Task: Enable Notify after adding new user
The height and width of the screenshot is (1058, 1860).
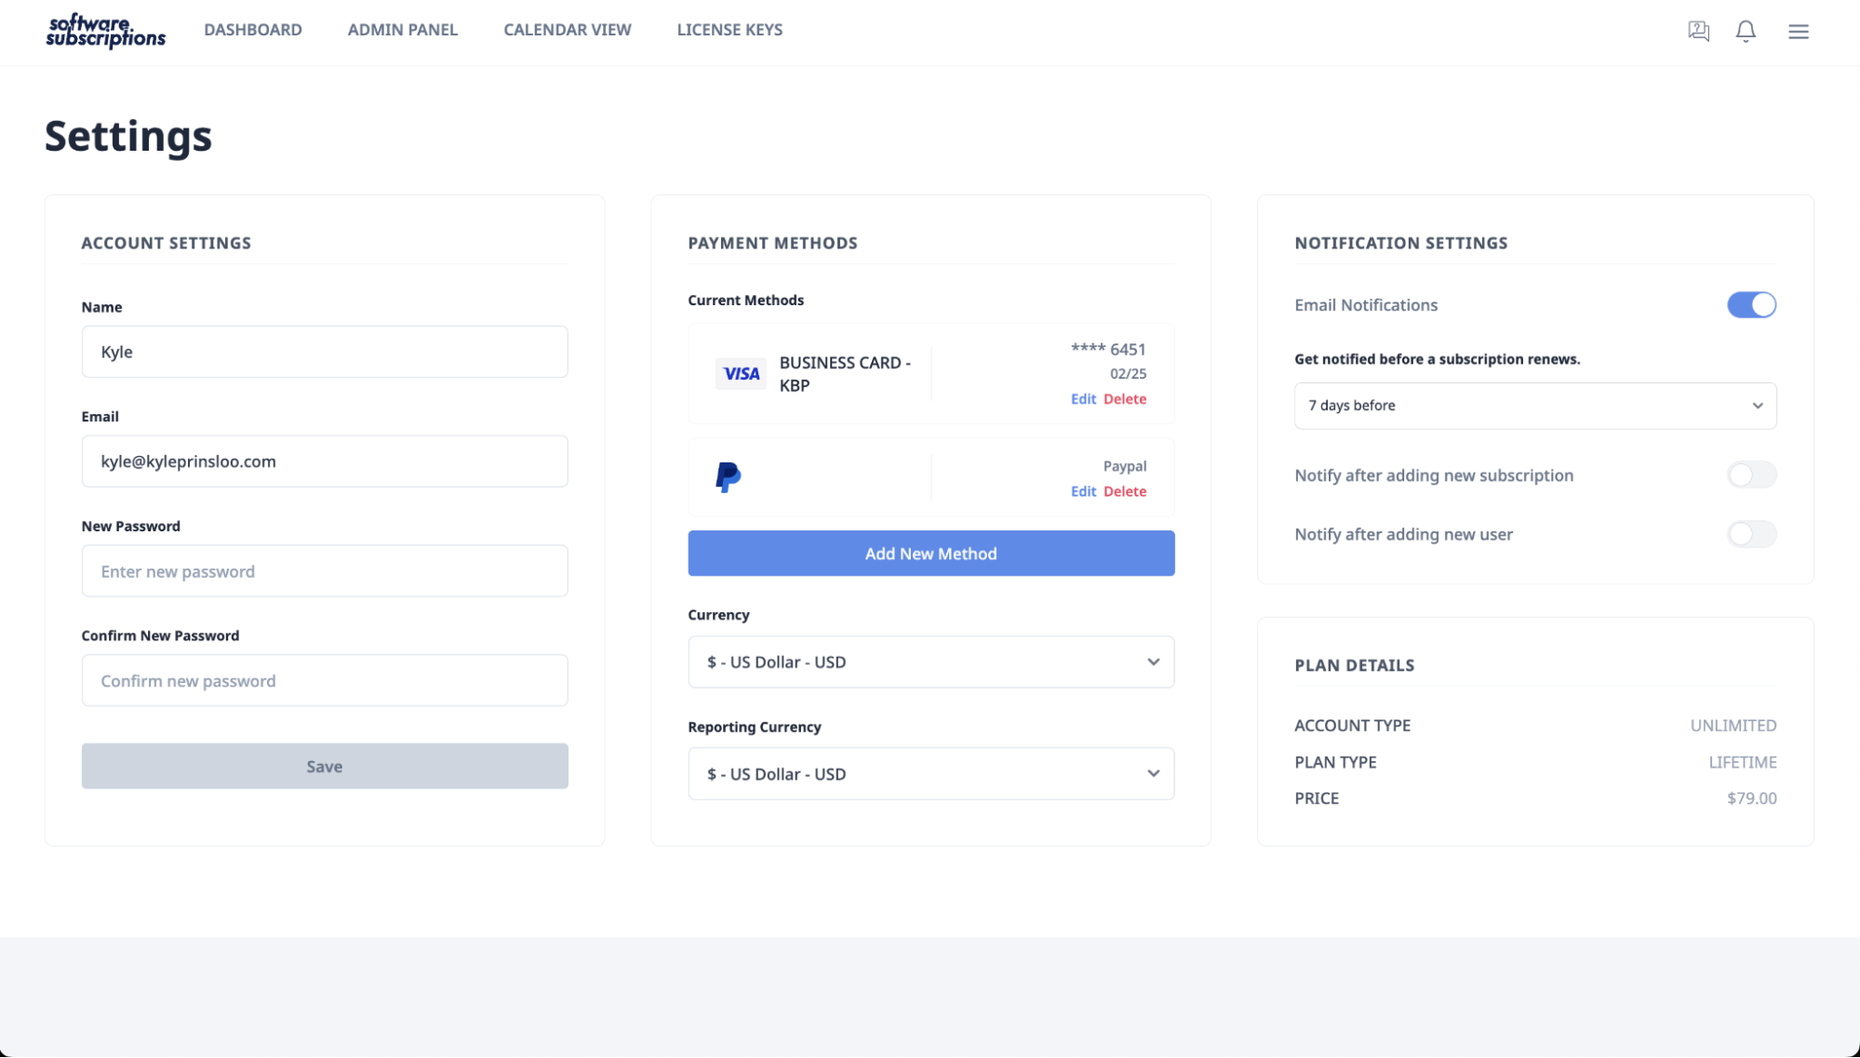Action: click(x=1751, y=534)
